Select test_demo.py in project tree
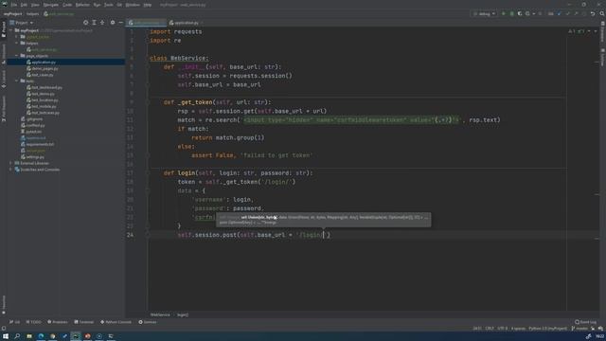The image size is (606, 341). [43, 94]
